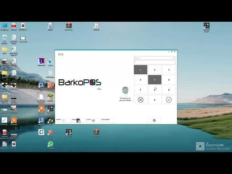Select the WinRAR archive icon below the window

(x=96, y=133)
